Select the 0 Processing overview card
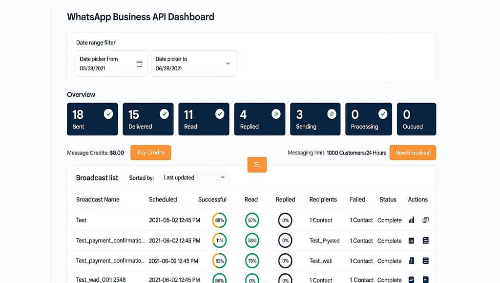This screenshot has height=283, width=500. click(x=369, y=119)
